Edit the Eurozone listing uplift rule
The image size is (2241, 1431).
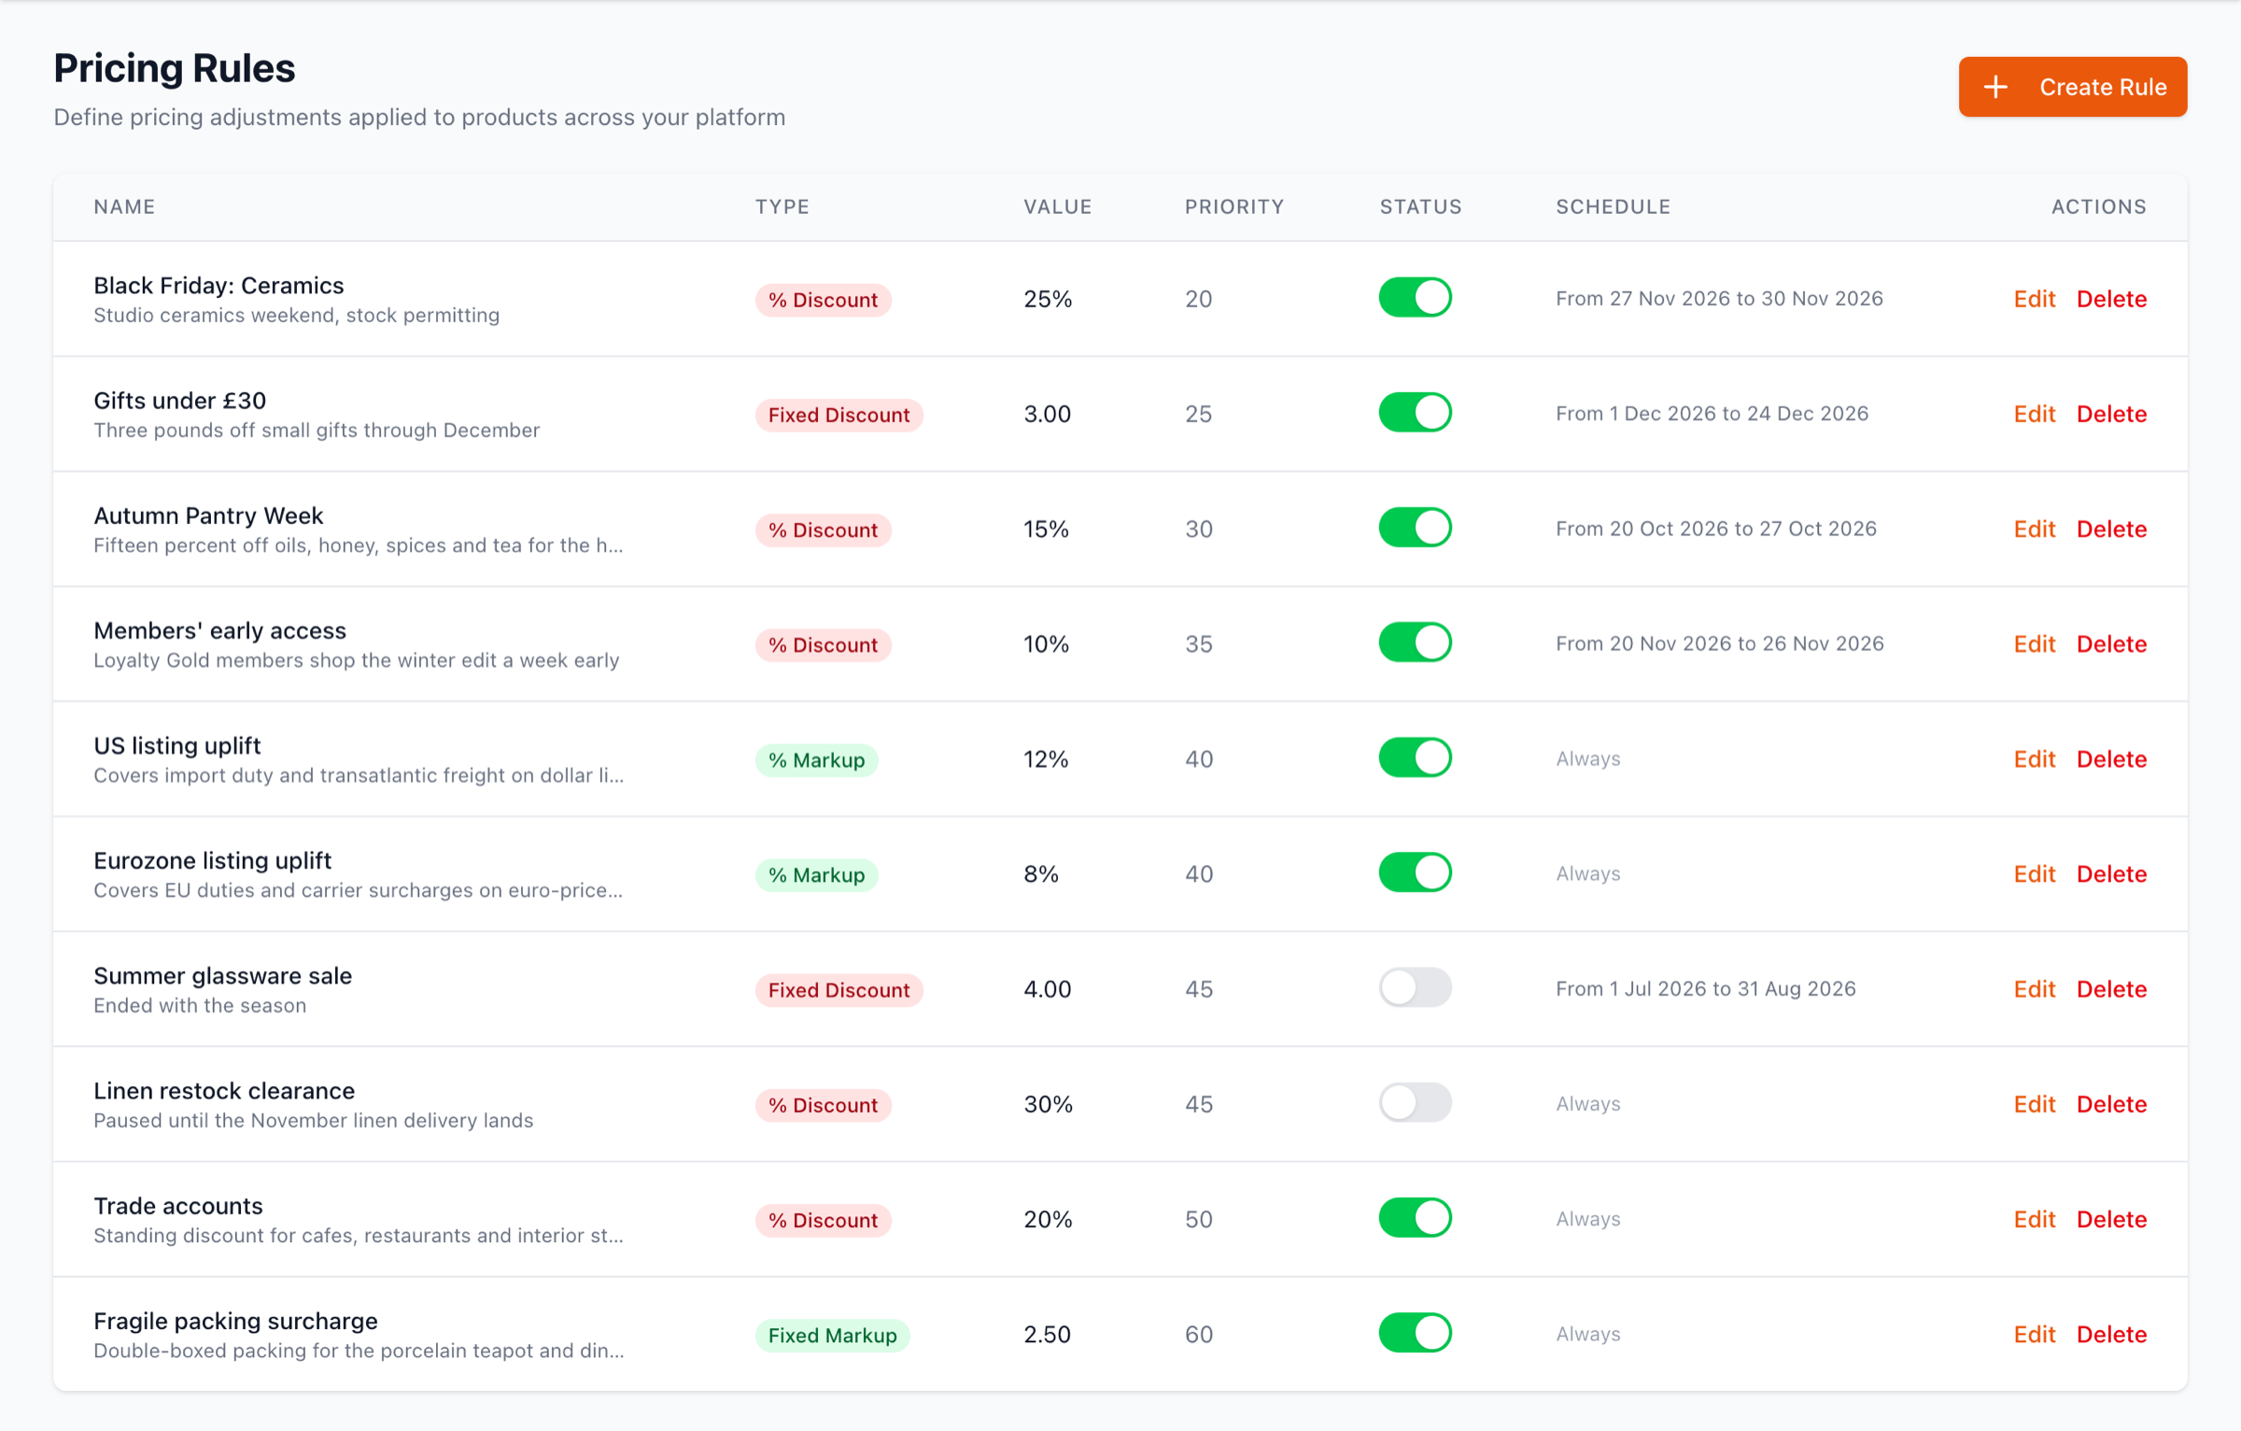pos(2034,873)
